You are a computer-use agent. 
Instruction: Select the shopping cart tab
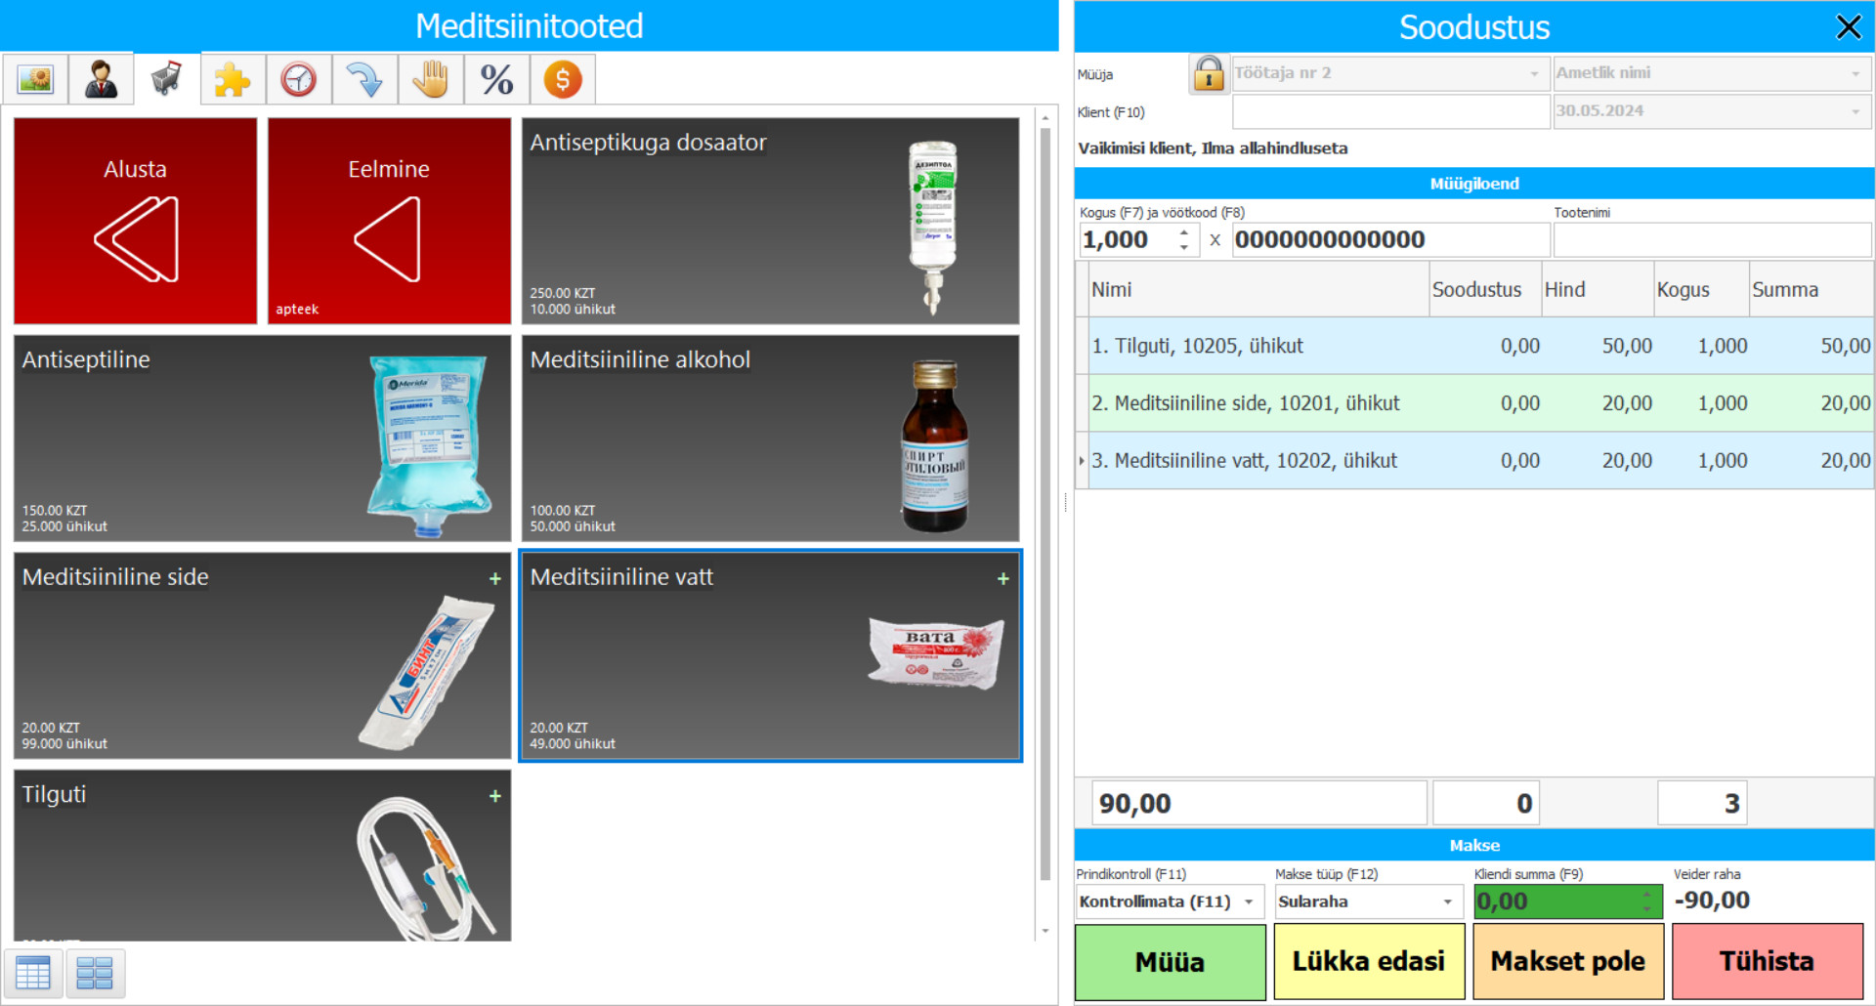167,79
